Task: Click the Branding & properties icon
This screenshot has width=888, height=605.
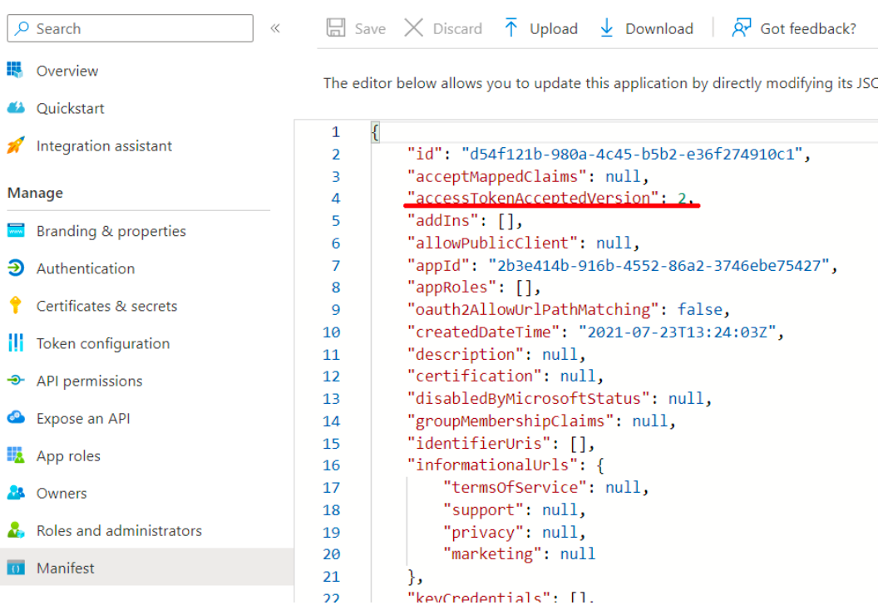Action: [x=15, y=229]
